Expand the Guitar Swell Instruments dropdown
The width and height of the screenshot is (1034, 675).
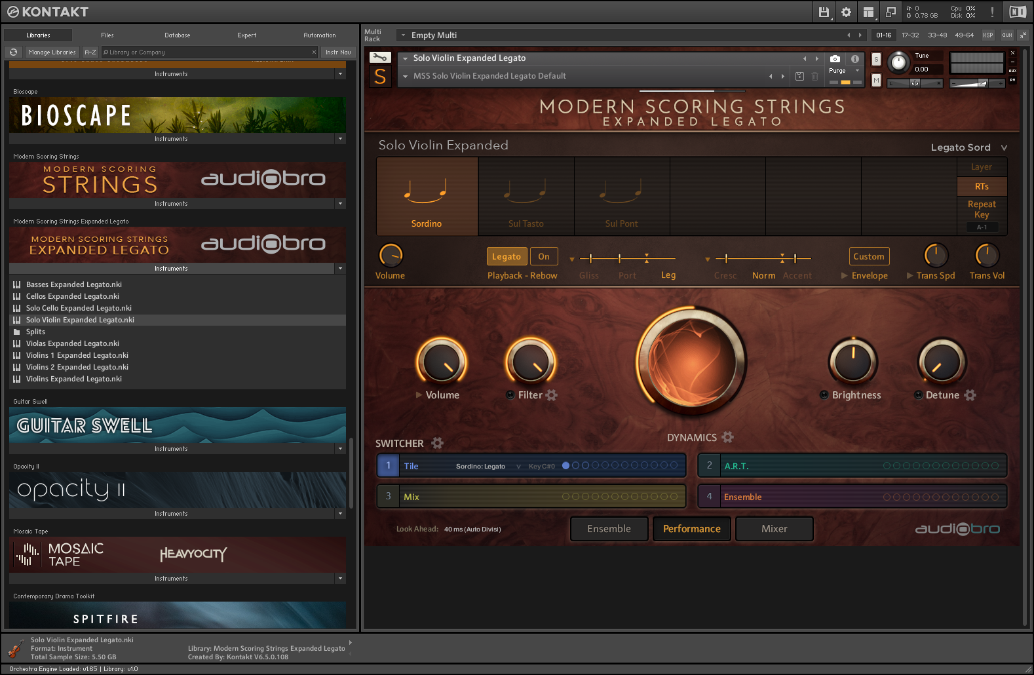(x=340, y=449)
